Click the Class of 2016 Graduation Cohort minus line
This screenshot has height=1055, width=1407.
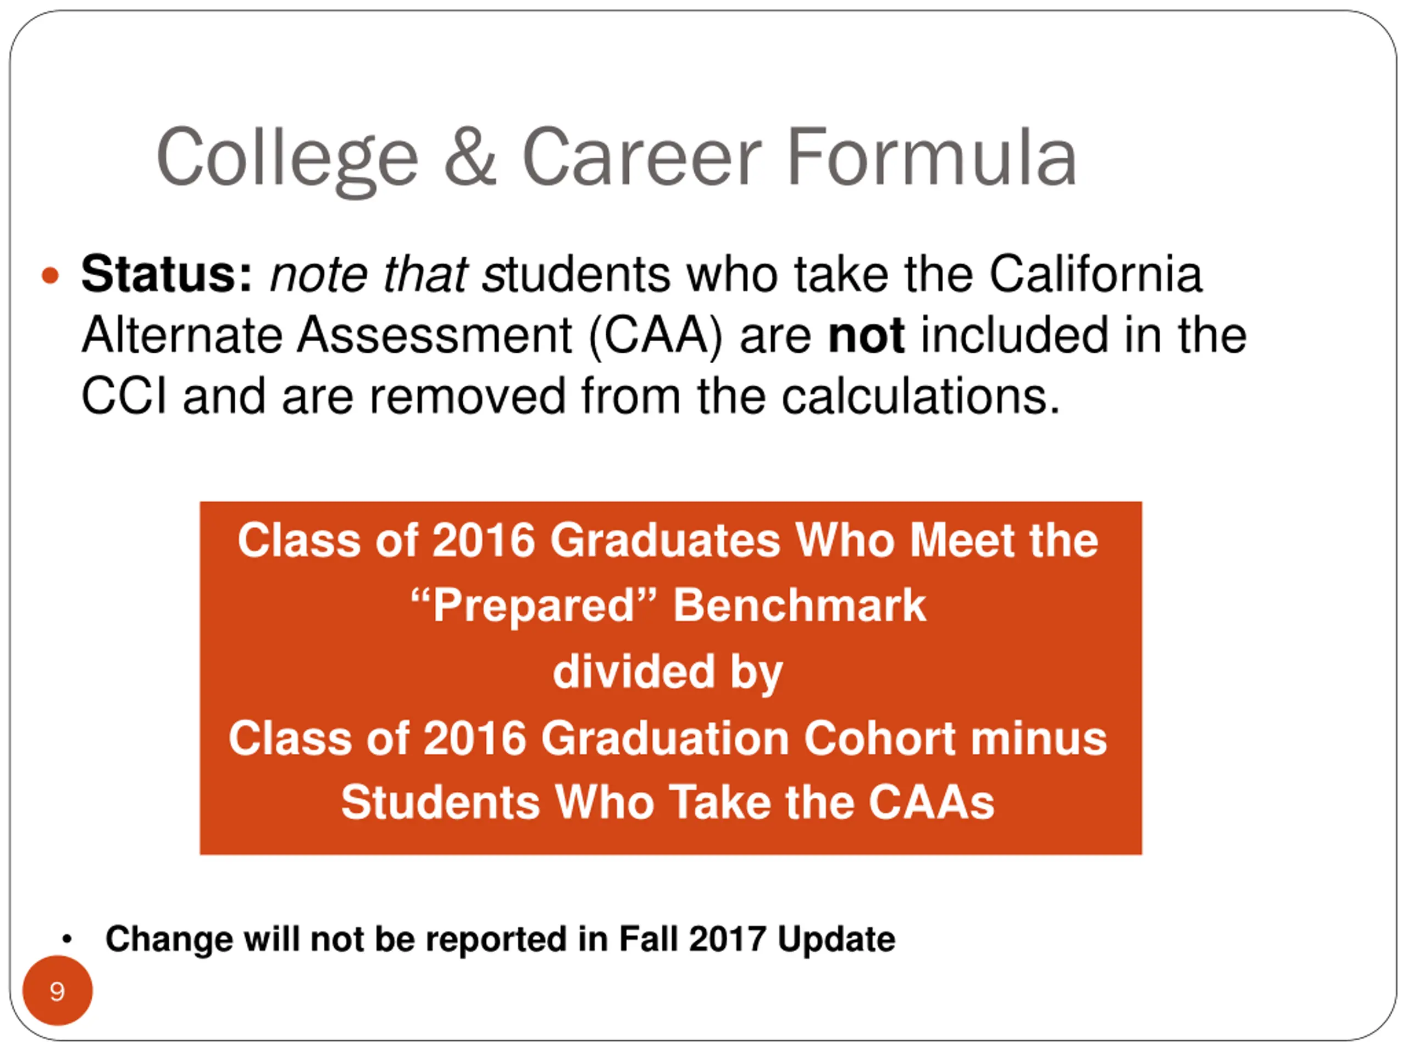668,737
